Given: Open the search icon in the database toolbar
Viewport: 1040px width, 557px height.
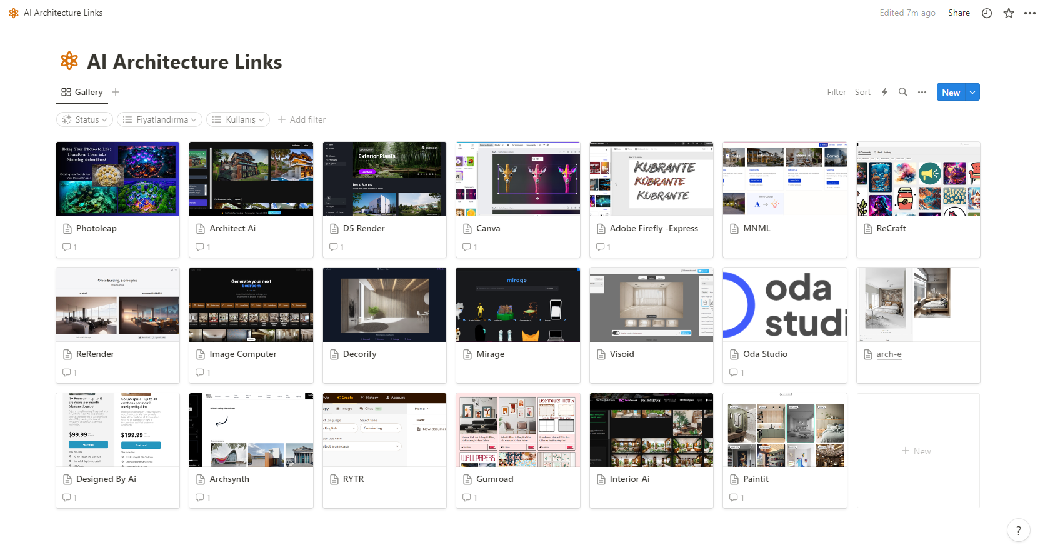Looking at the screenshot, I should pos(902,92).
